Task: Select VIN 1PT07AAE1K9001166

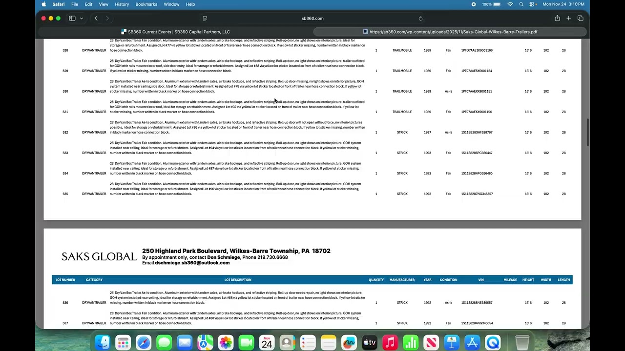Action: click(x=477, y=50)
